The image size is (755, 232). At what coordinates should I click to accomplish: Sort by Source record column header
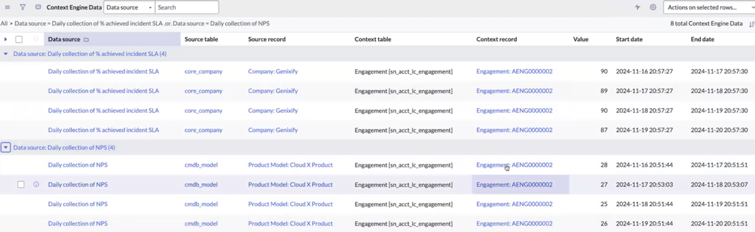point(267,39)
